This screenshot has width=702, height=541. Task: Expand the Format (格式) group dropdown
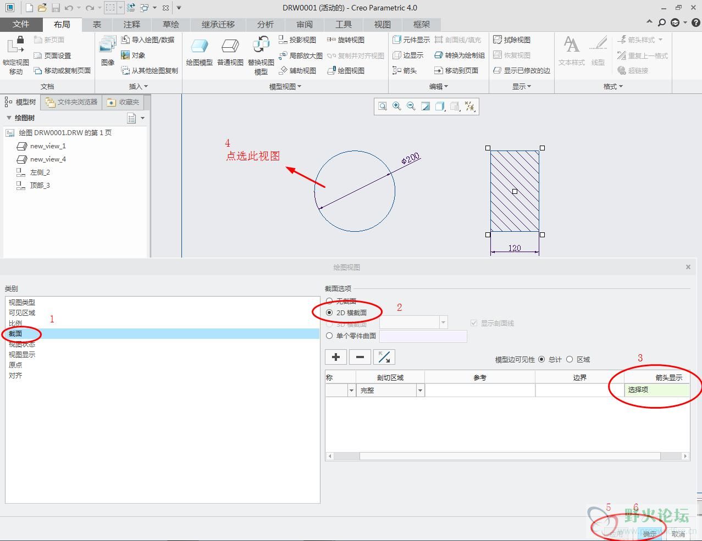tap(613, 86)
